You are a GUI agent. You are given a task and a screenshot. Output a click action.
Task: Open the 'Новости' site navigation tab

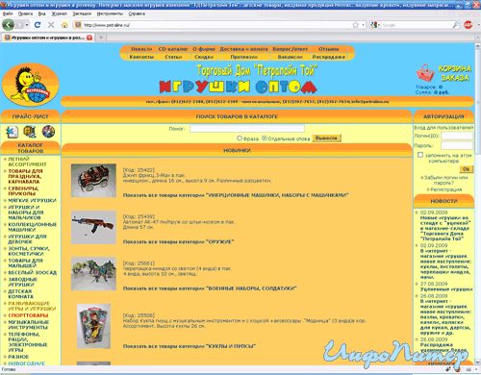[x=141, y=49]
